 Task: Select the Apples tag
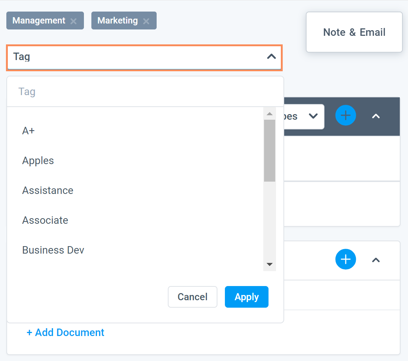38,160
